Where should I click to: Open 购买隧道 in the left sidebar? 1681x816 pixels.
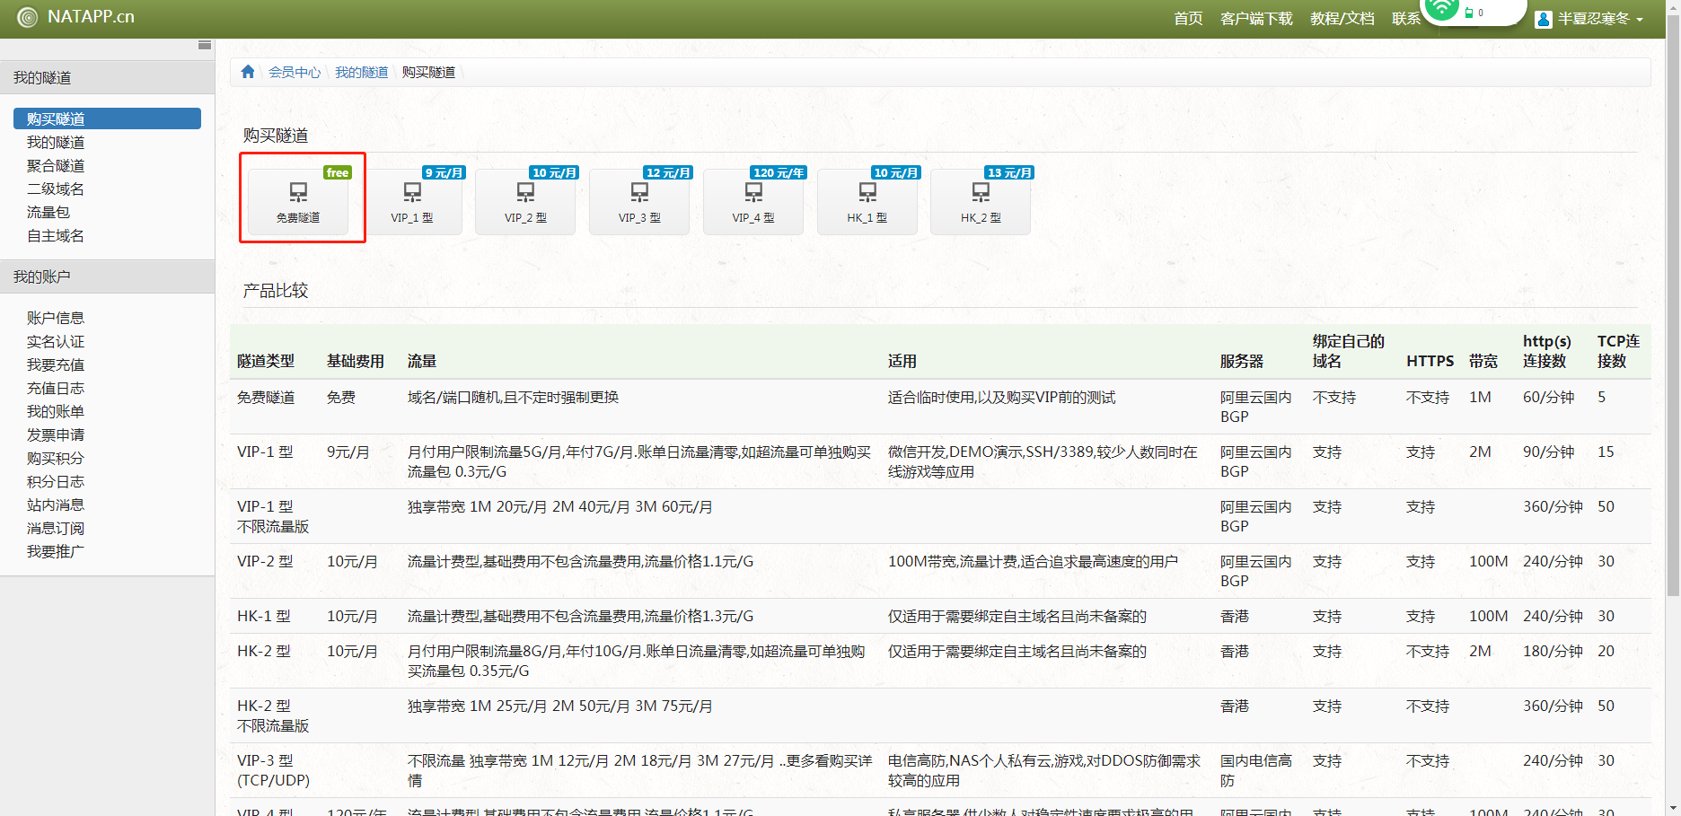[x=107, y=118]
